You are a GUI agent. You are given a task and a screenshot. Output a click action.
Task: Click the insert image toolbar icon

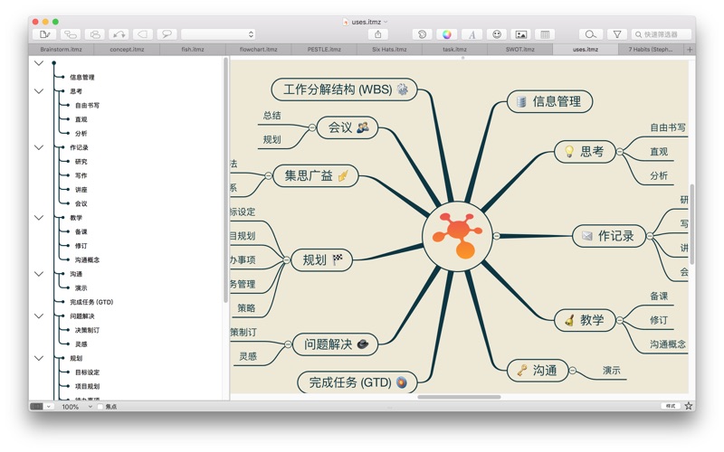point(521,34)
